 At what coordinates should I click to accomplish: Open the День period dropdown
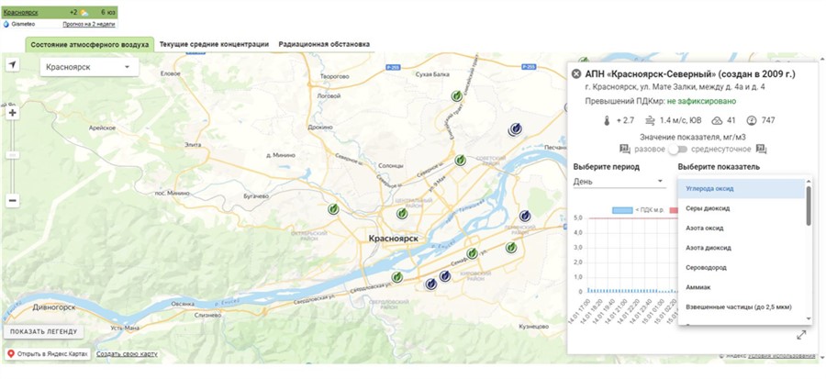click(x=619, y=182)
